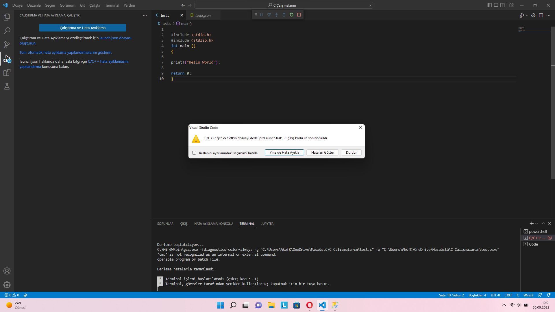Toggle the bottom panel layout icon

coord(496,5)
